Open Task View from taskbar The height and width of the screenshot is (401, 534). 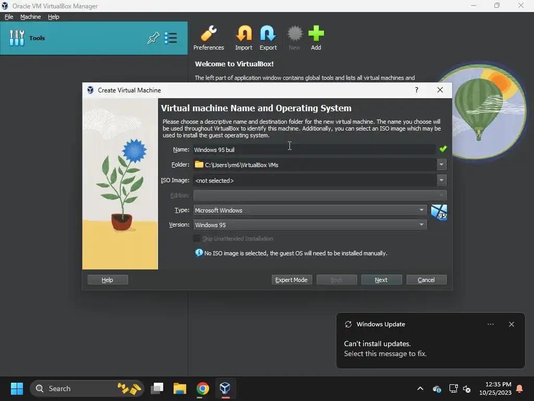(157, 388)
